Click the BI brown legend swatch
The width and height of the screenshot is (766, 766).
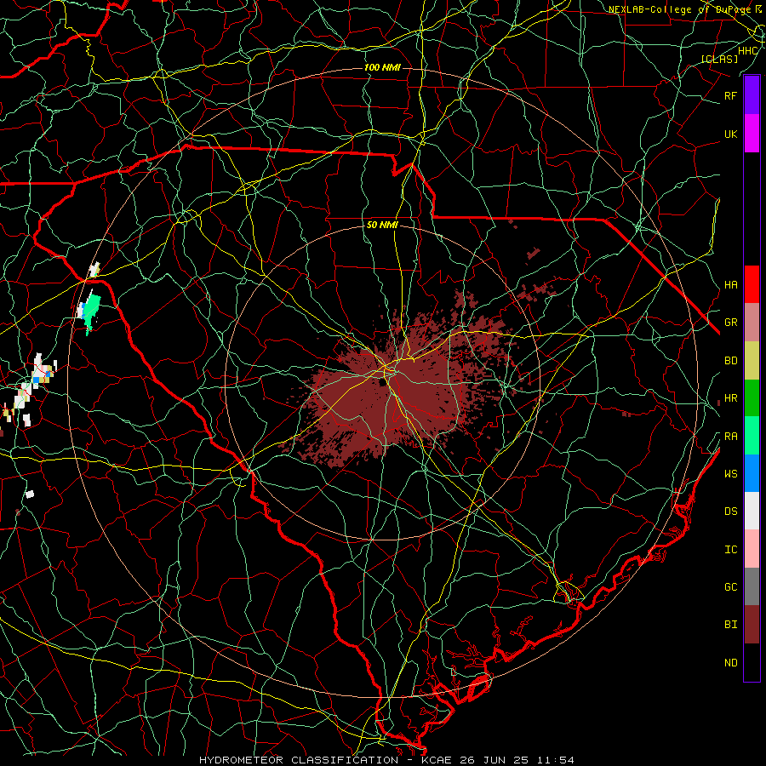(x=752, y=625)
